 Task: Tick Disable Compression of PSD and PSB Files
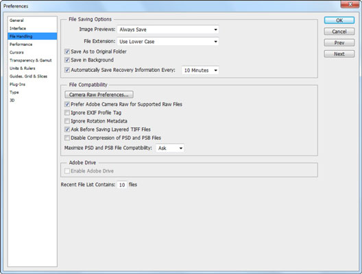67,138
